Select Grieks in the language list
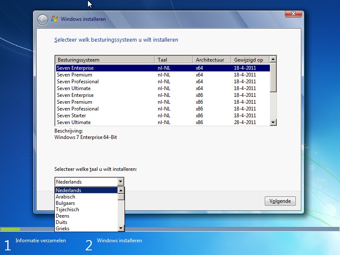The height and width of the screenshot is (255, 340). 86,229
